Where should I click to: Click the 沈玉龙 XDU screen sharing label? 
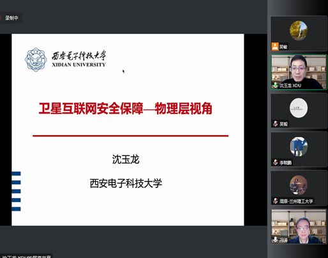coord(26,257)
